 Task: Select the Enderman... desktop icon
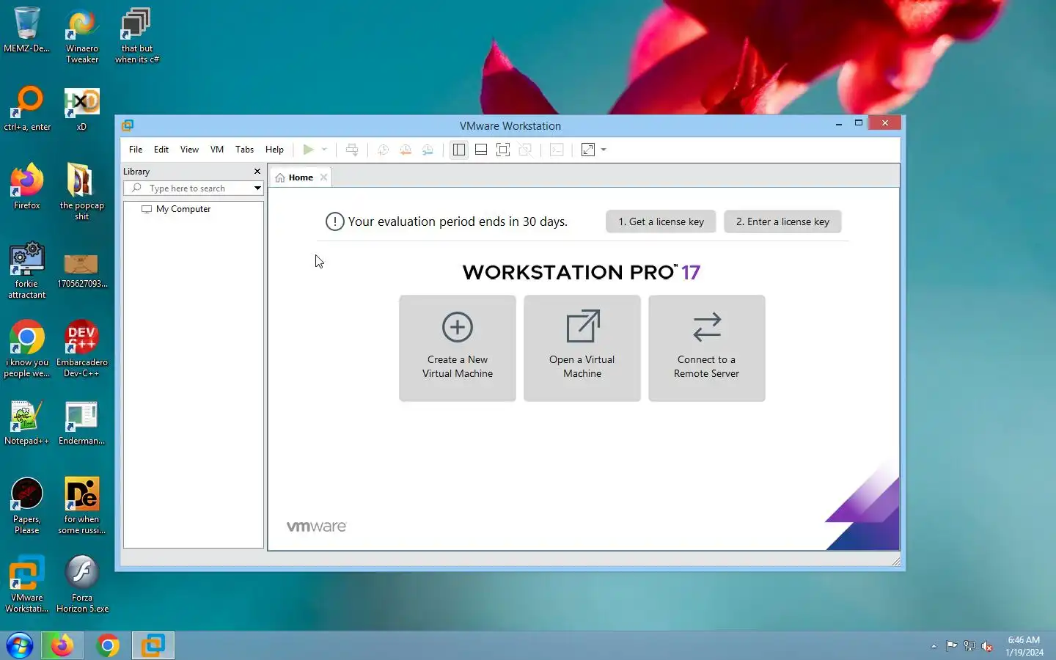81,423
